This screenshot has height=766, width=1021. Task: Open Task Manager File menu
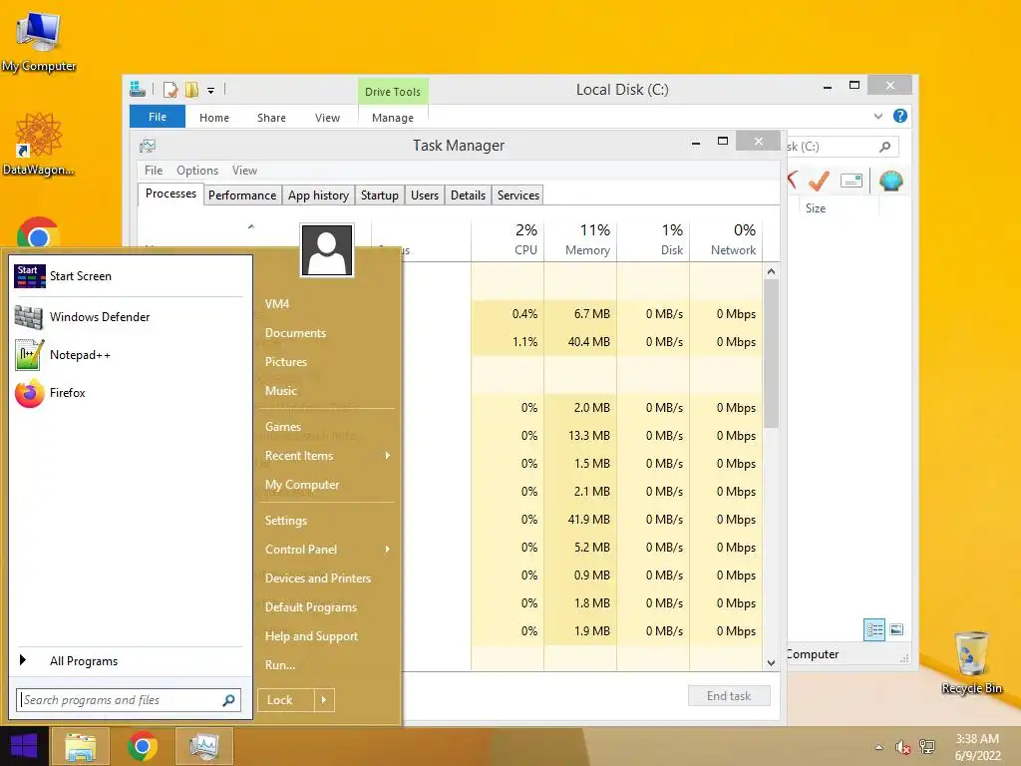pos(154,171)
